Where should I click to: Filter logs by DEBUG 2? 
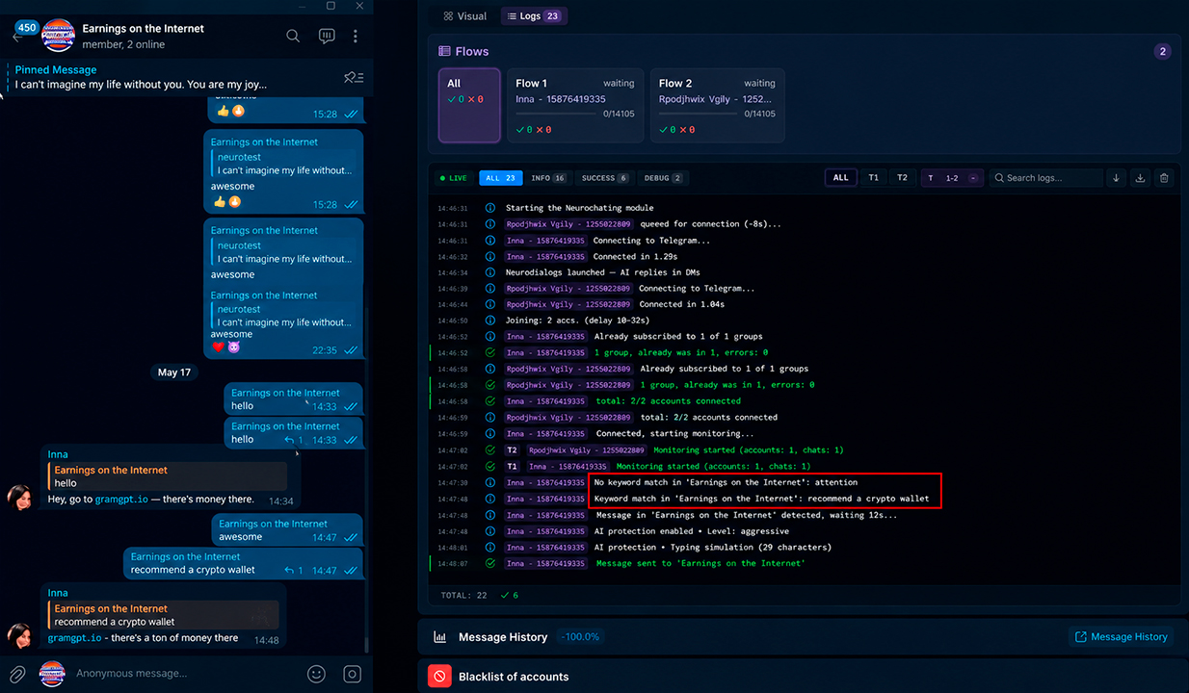pyautogui.click(x=662, y=178)
